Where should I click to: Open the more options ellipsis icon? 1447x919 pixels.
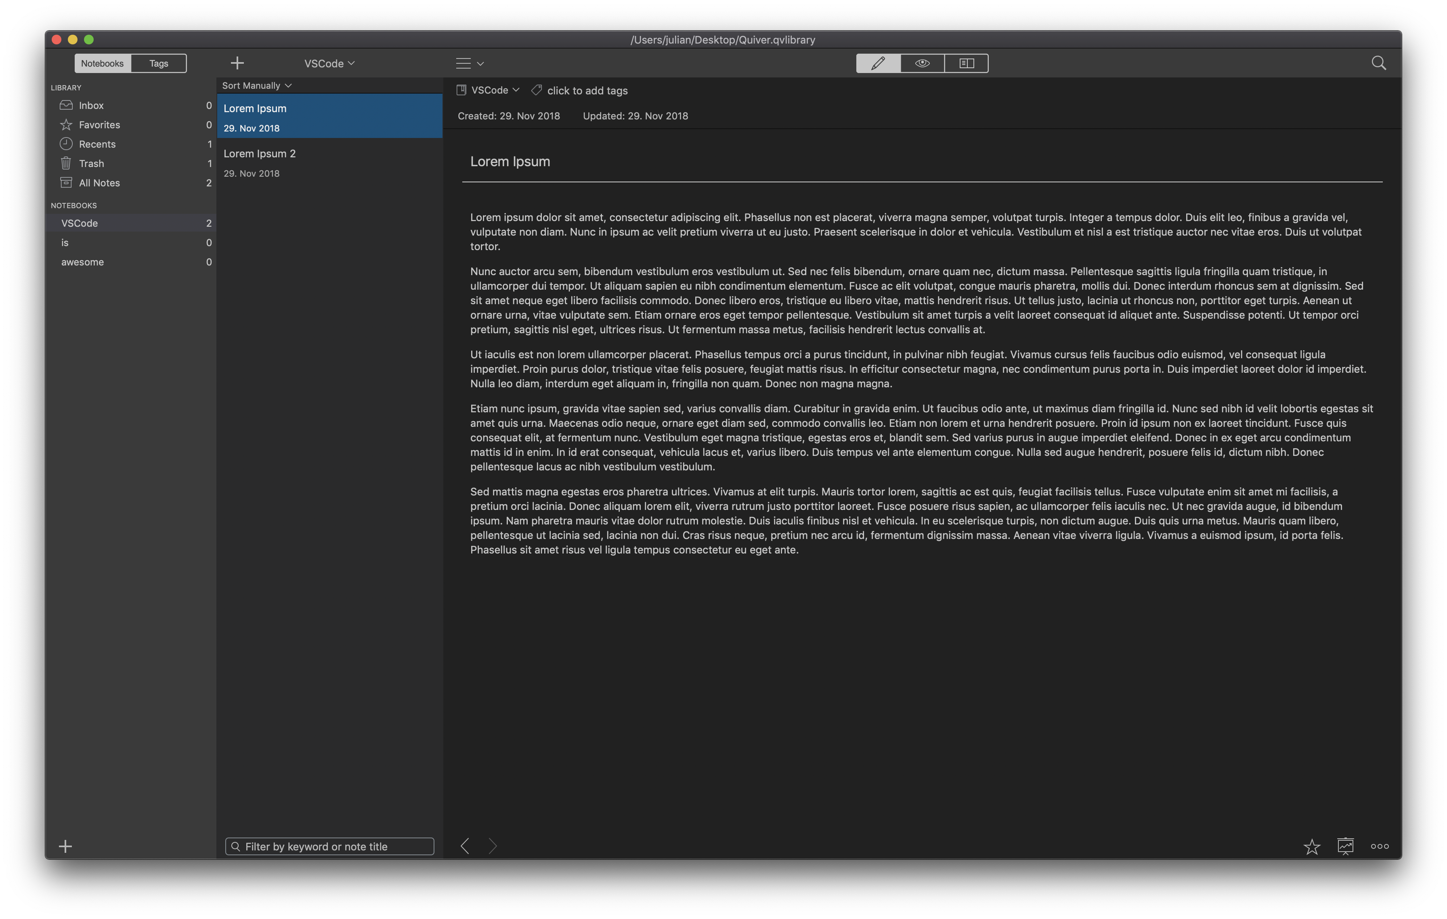coord(1379,846)
